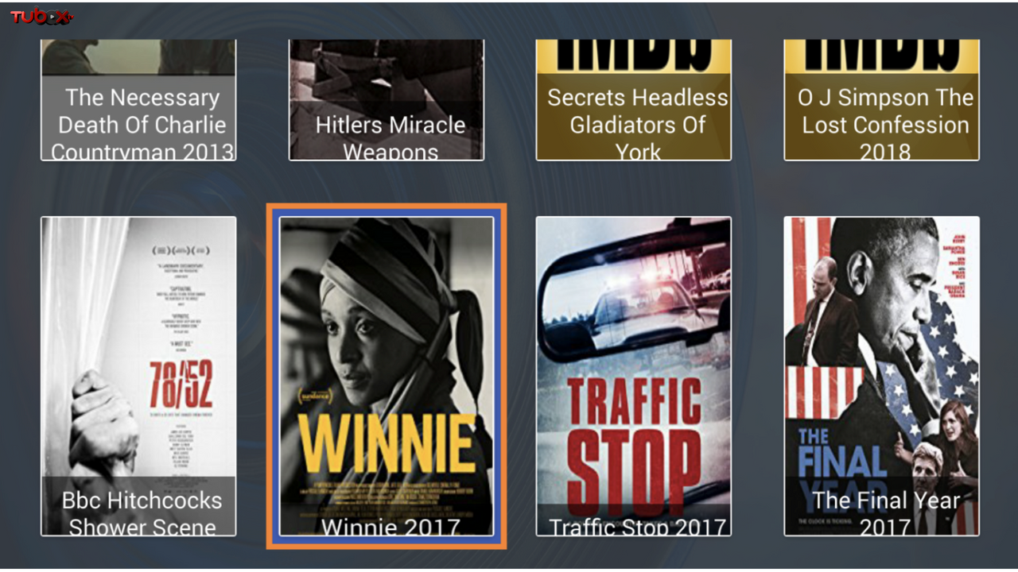The image size is (1018, 572).
Task: Click 'Secrets Headless Gladiators Of York' caption
Action: [638, 123]
